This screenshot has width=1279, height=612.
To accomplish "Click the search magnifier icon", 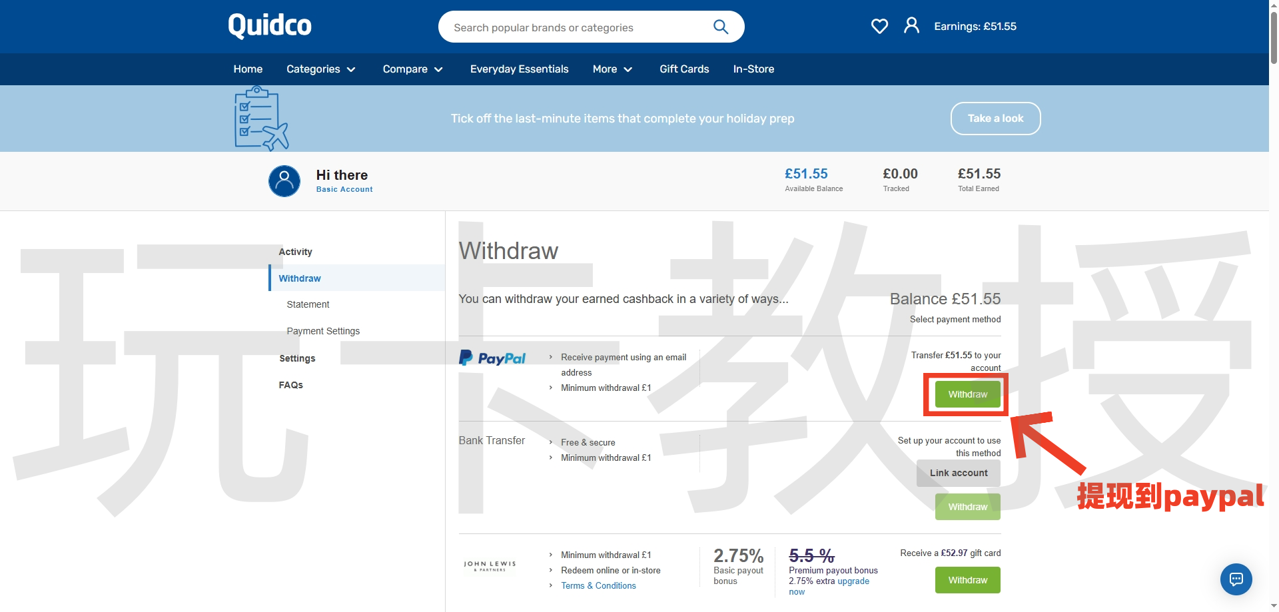I will point(720,27).
